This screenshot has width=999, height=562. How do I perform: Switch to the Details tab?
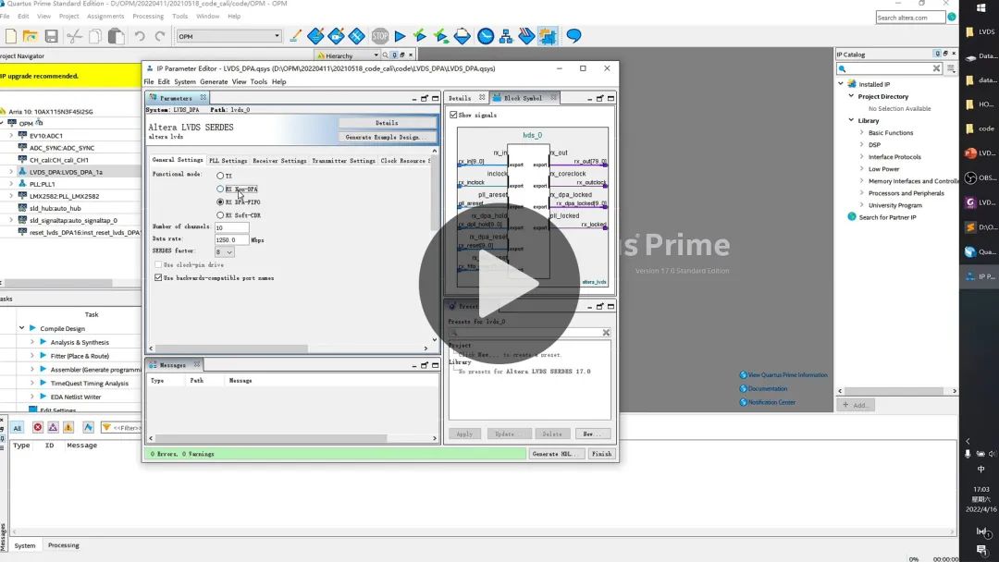pos(460,98)
